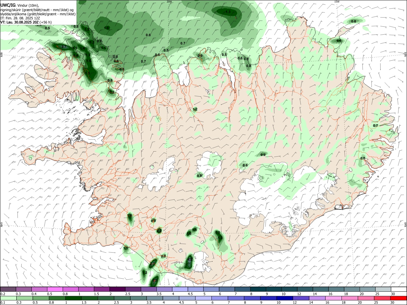Pick the dark teal 8 swatch, upper scale
407x305 pixels.
click(258, 289)
